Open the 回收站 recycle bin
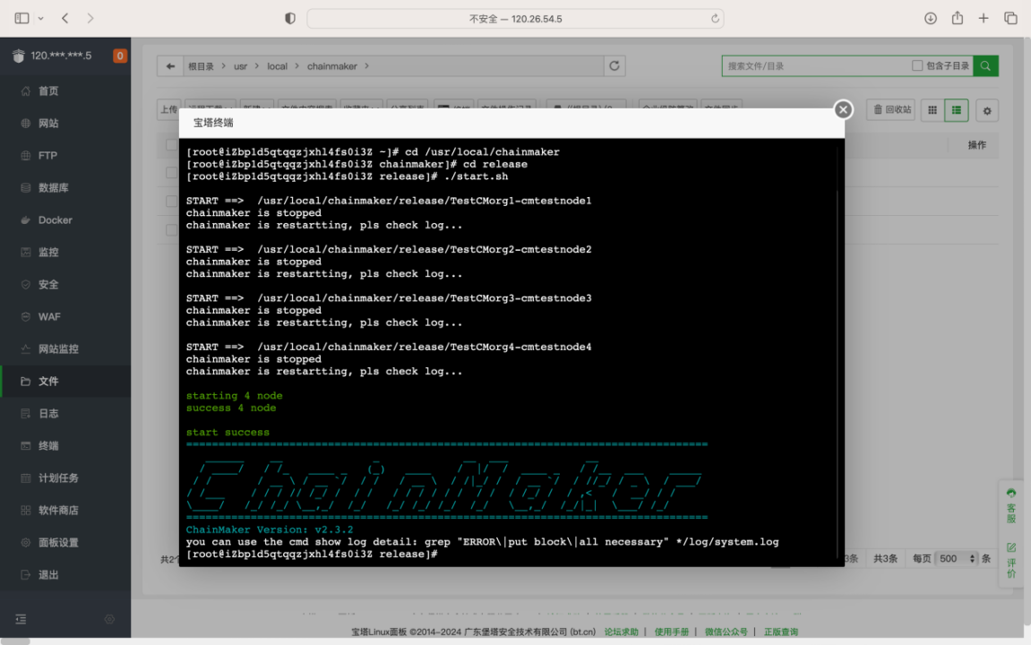This screenshot has width=1031, height=645. pyautogui.click(x=891, y=110)
